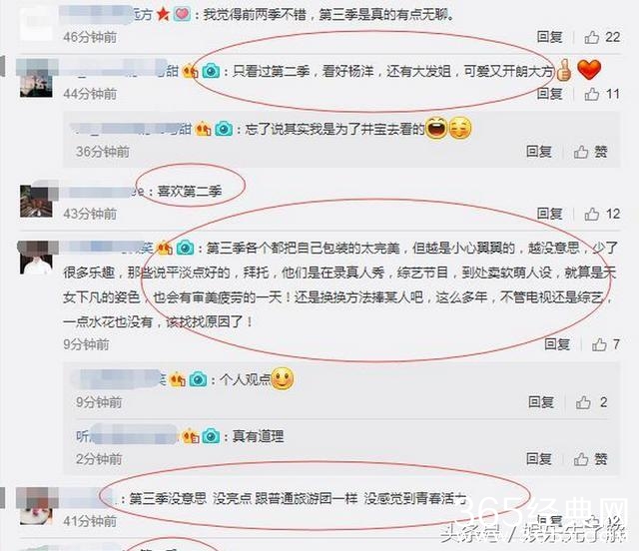The image size is (639, 551).
Task: Open avatar of 只看过第二季 commenter
Action: click(36, 81)
